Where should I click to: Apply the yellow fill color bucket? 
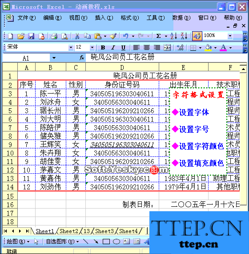[x=208, y=48]
